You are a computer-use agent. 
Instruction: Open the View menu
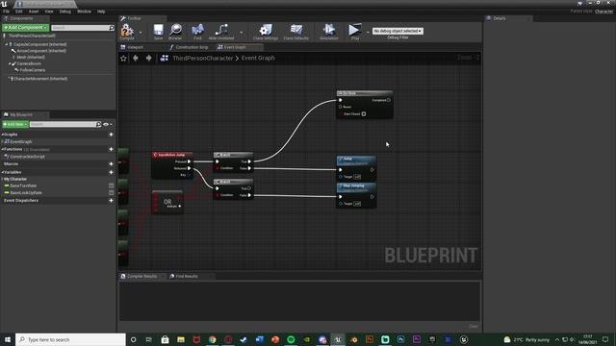pos(49,12)
